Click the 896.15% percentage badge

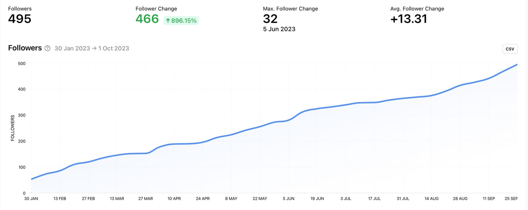pyautogui.click(x=181, y=20)
